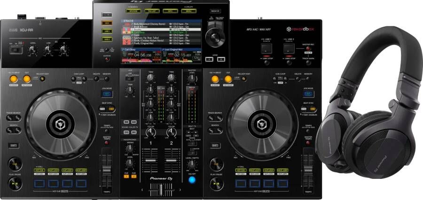The height and width of the screenshot is (200, 423).
Task: Select SLIP LOOP pad mode on right deck
Action: 269,170
